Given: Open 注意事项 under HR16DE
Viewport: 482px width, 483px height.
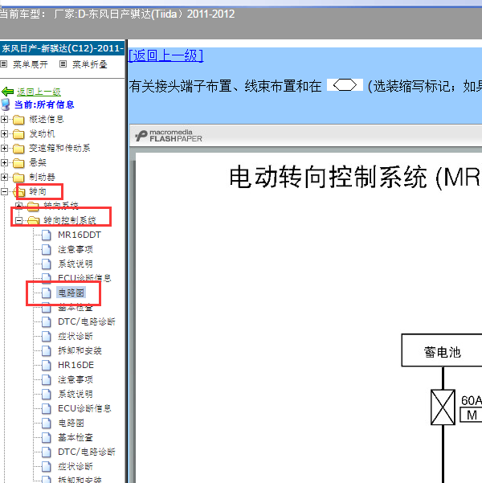Looking at the screenshot, I should pyautogui.click(x=76, y=380).
